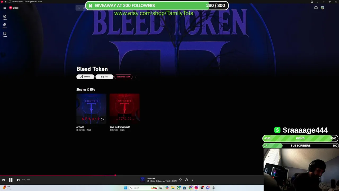Click the Cast to device icon
The width and height of the screenshot is (339, 191).
[316, 8]
